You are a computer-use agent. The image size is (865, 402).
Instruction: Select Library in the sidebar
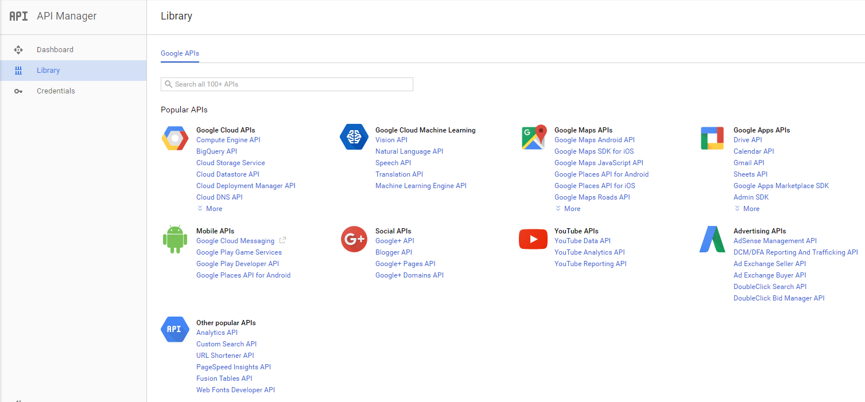pos(73,71)
